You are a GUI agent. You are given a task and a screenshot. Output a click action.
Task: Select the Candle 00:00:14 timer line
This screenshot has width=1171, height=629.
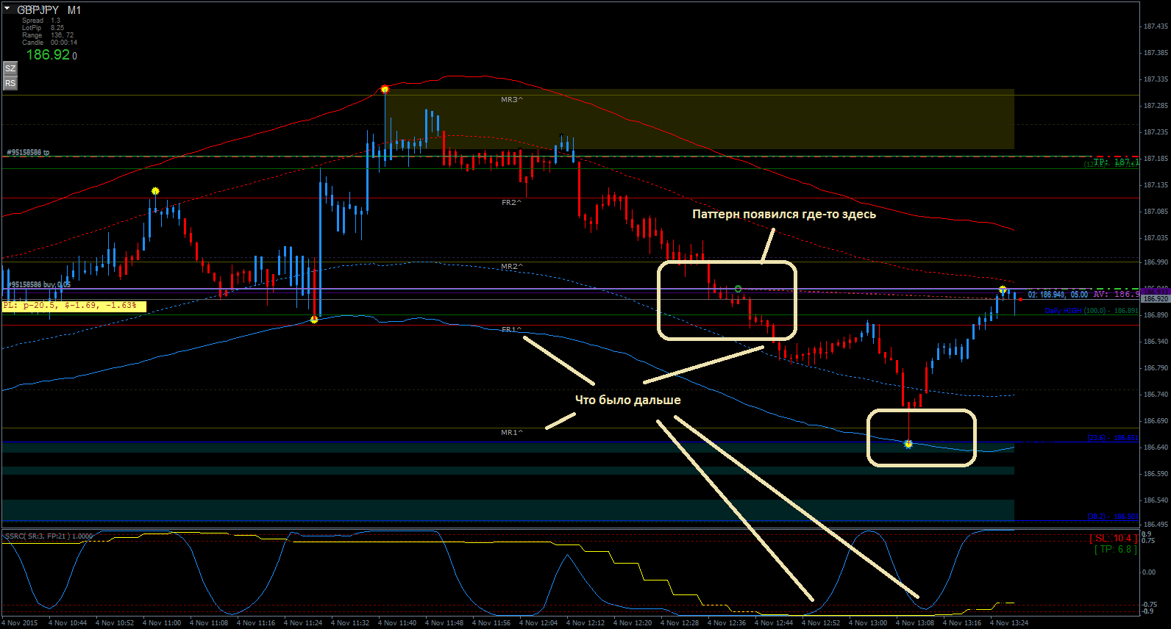[49, 43]
